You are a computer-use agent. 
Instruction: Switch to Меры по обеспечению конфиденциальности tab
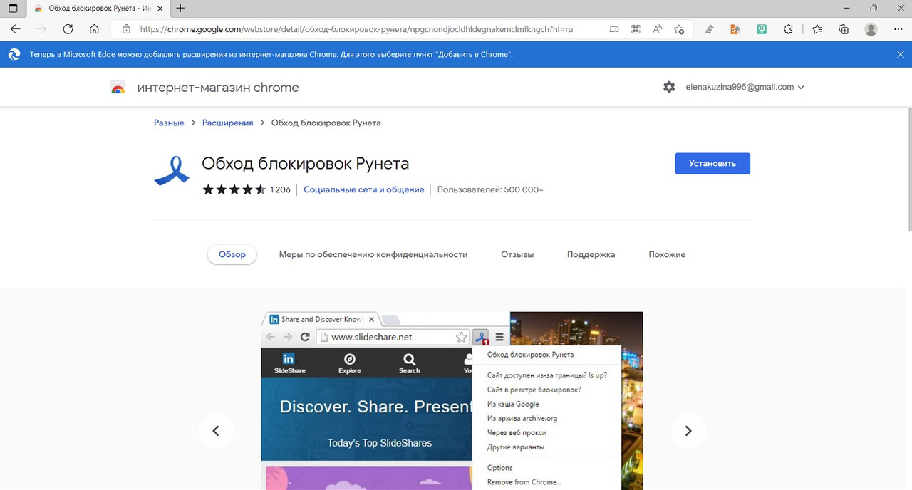[373, 254]
